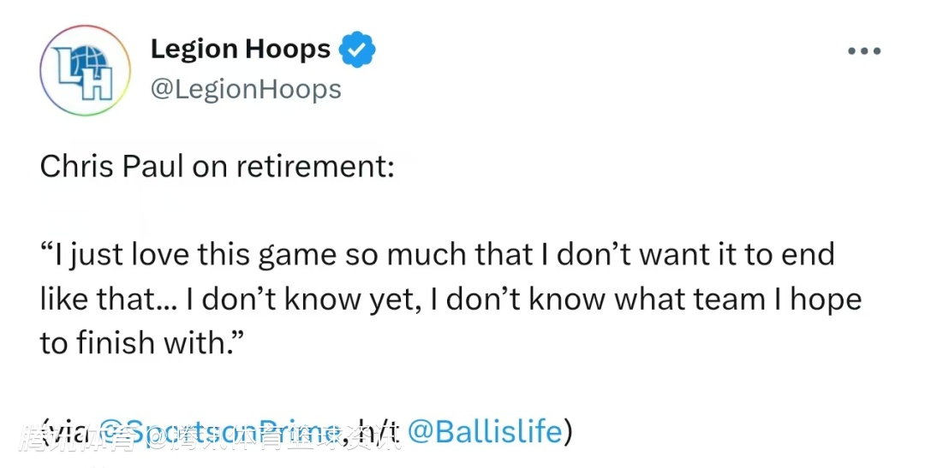Screen dimensions: 925x468
Task: Click the 'Chris Paul on retirement:' line
Action: pyautogui.click(x=217, y=166)
